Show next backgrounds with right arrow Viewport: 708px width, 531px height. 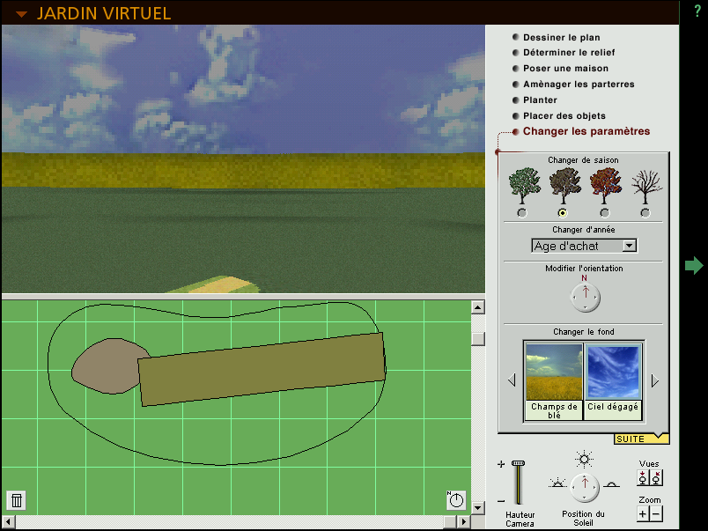pyautogui.click(x=654, y=380)
